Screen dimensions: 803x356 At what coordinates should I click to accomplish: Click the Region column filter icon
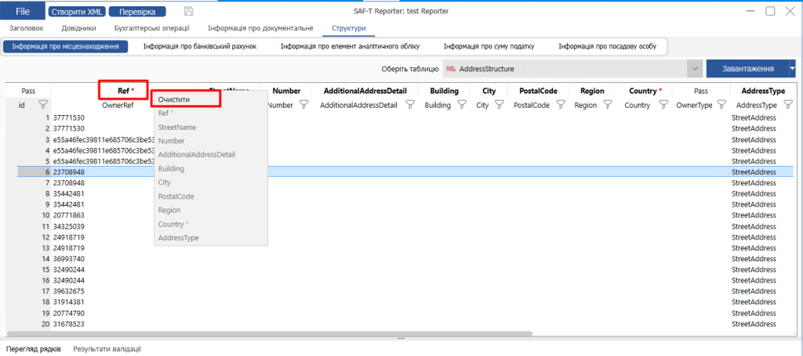(608, 105)
